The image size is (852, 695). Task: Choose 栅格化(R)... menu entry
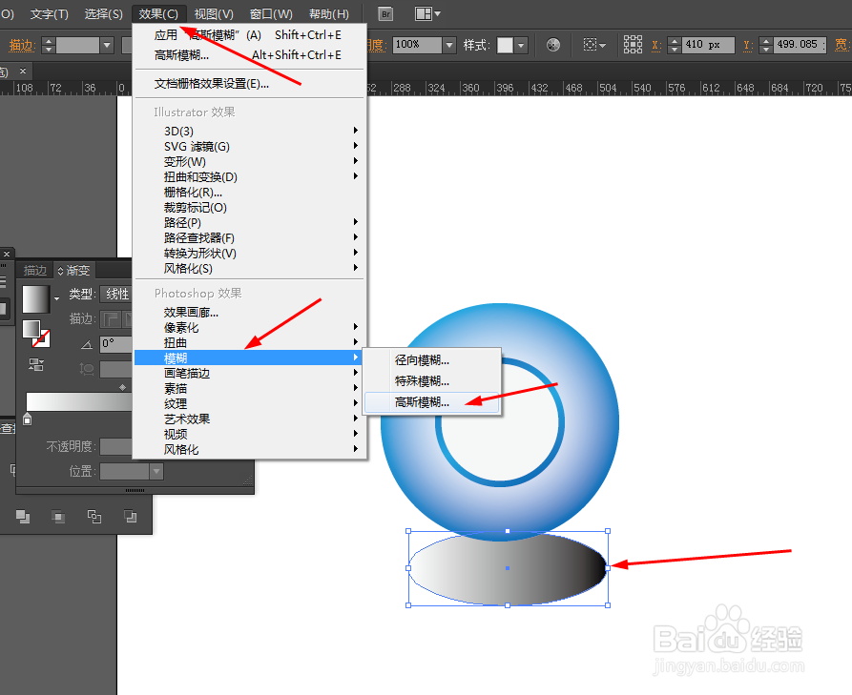coord(250,192)
